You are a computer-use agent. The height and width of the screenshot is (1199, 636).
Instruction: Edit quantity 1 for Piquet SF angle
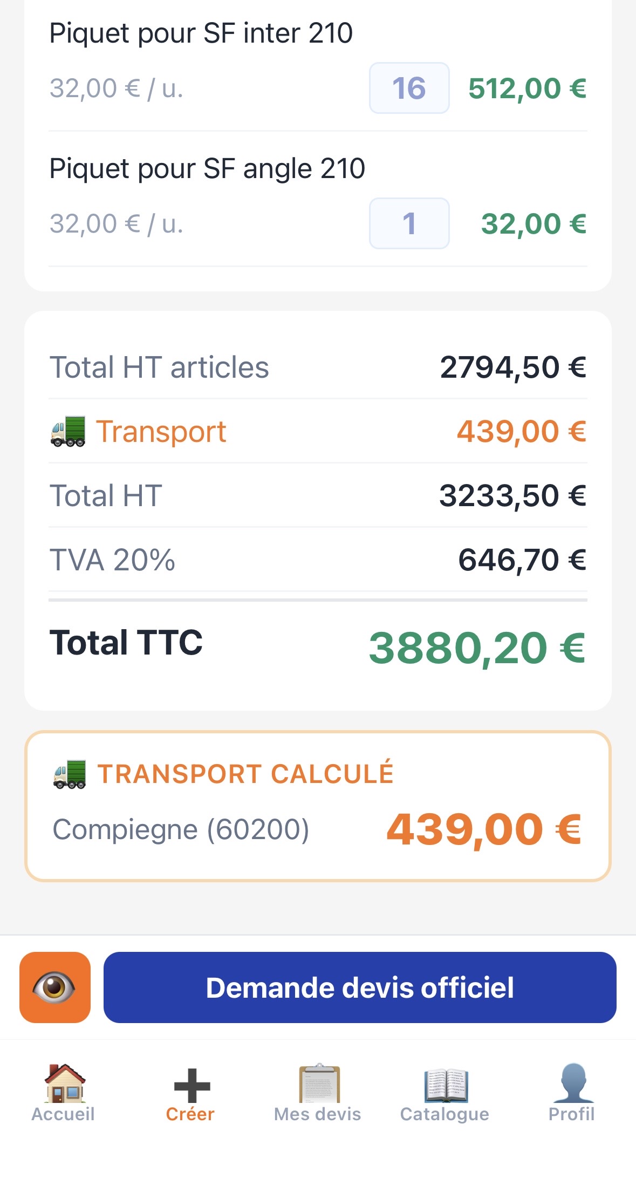[409, 223]
